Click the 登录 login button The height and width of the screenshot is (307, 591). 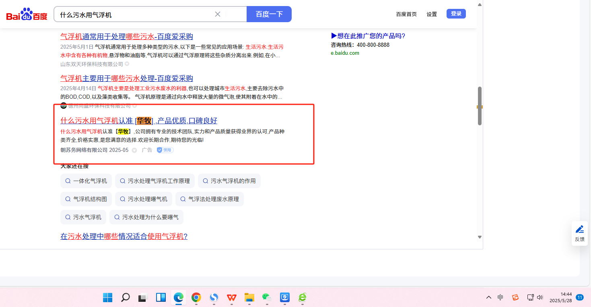pos(456,14)
